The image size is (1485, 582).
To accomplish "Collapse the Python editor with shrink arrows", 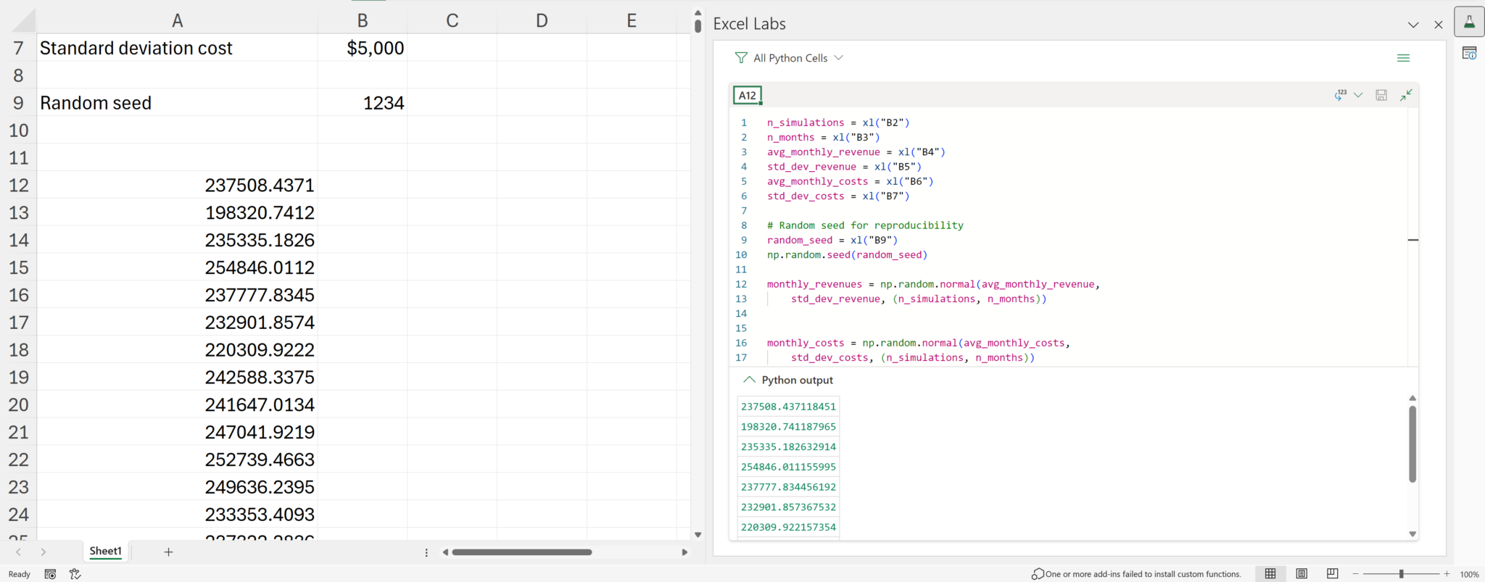I will [1406, 95].
